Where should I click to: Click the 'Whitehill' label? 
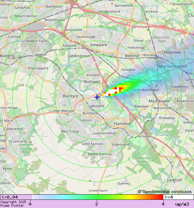[x=97, y=106]
